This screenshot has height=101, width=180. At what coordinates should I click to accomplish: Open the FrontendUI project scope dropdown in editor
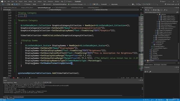pos(26,10)
